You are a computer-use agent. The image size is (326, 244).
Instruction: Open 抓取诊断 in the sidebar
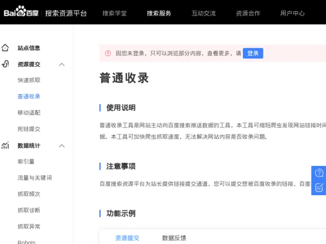pos(29,210)
